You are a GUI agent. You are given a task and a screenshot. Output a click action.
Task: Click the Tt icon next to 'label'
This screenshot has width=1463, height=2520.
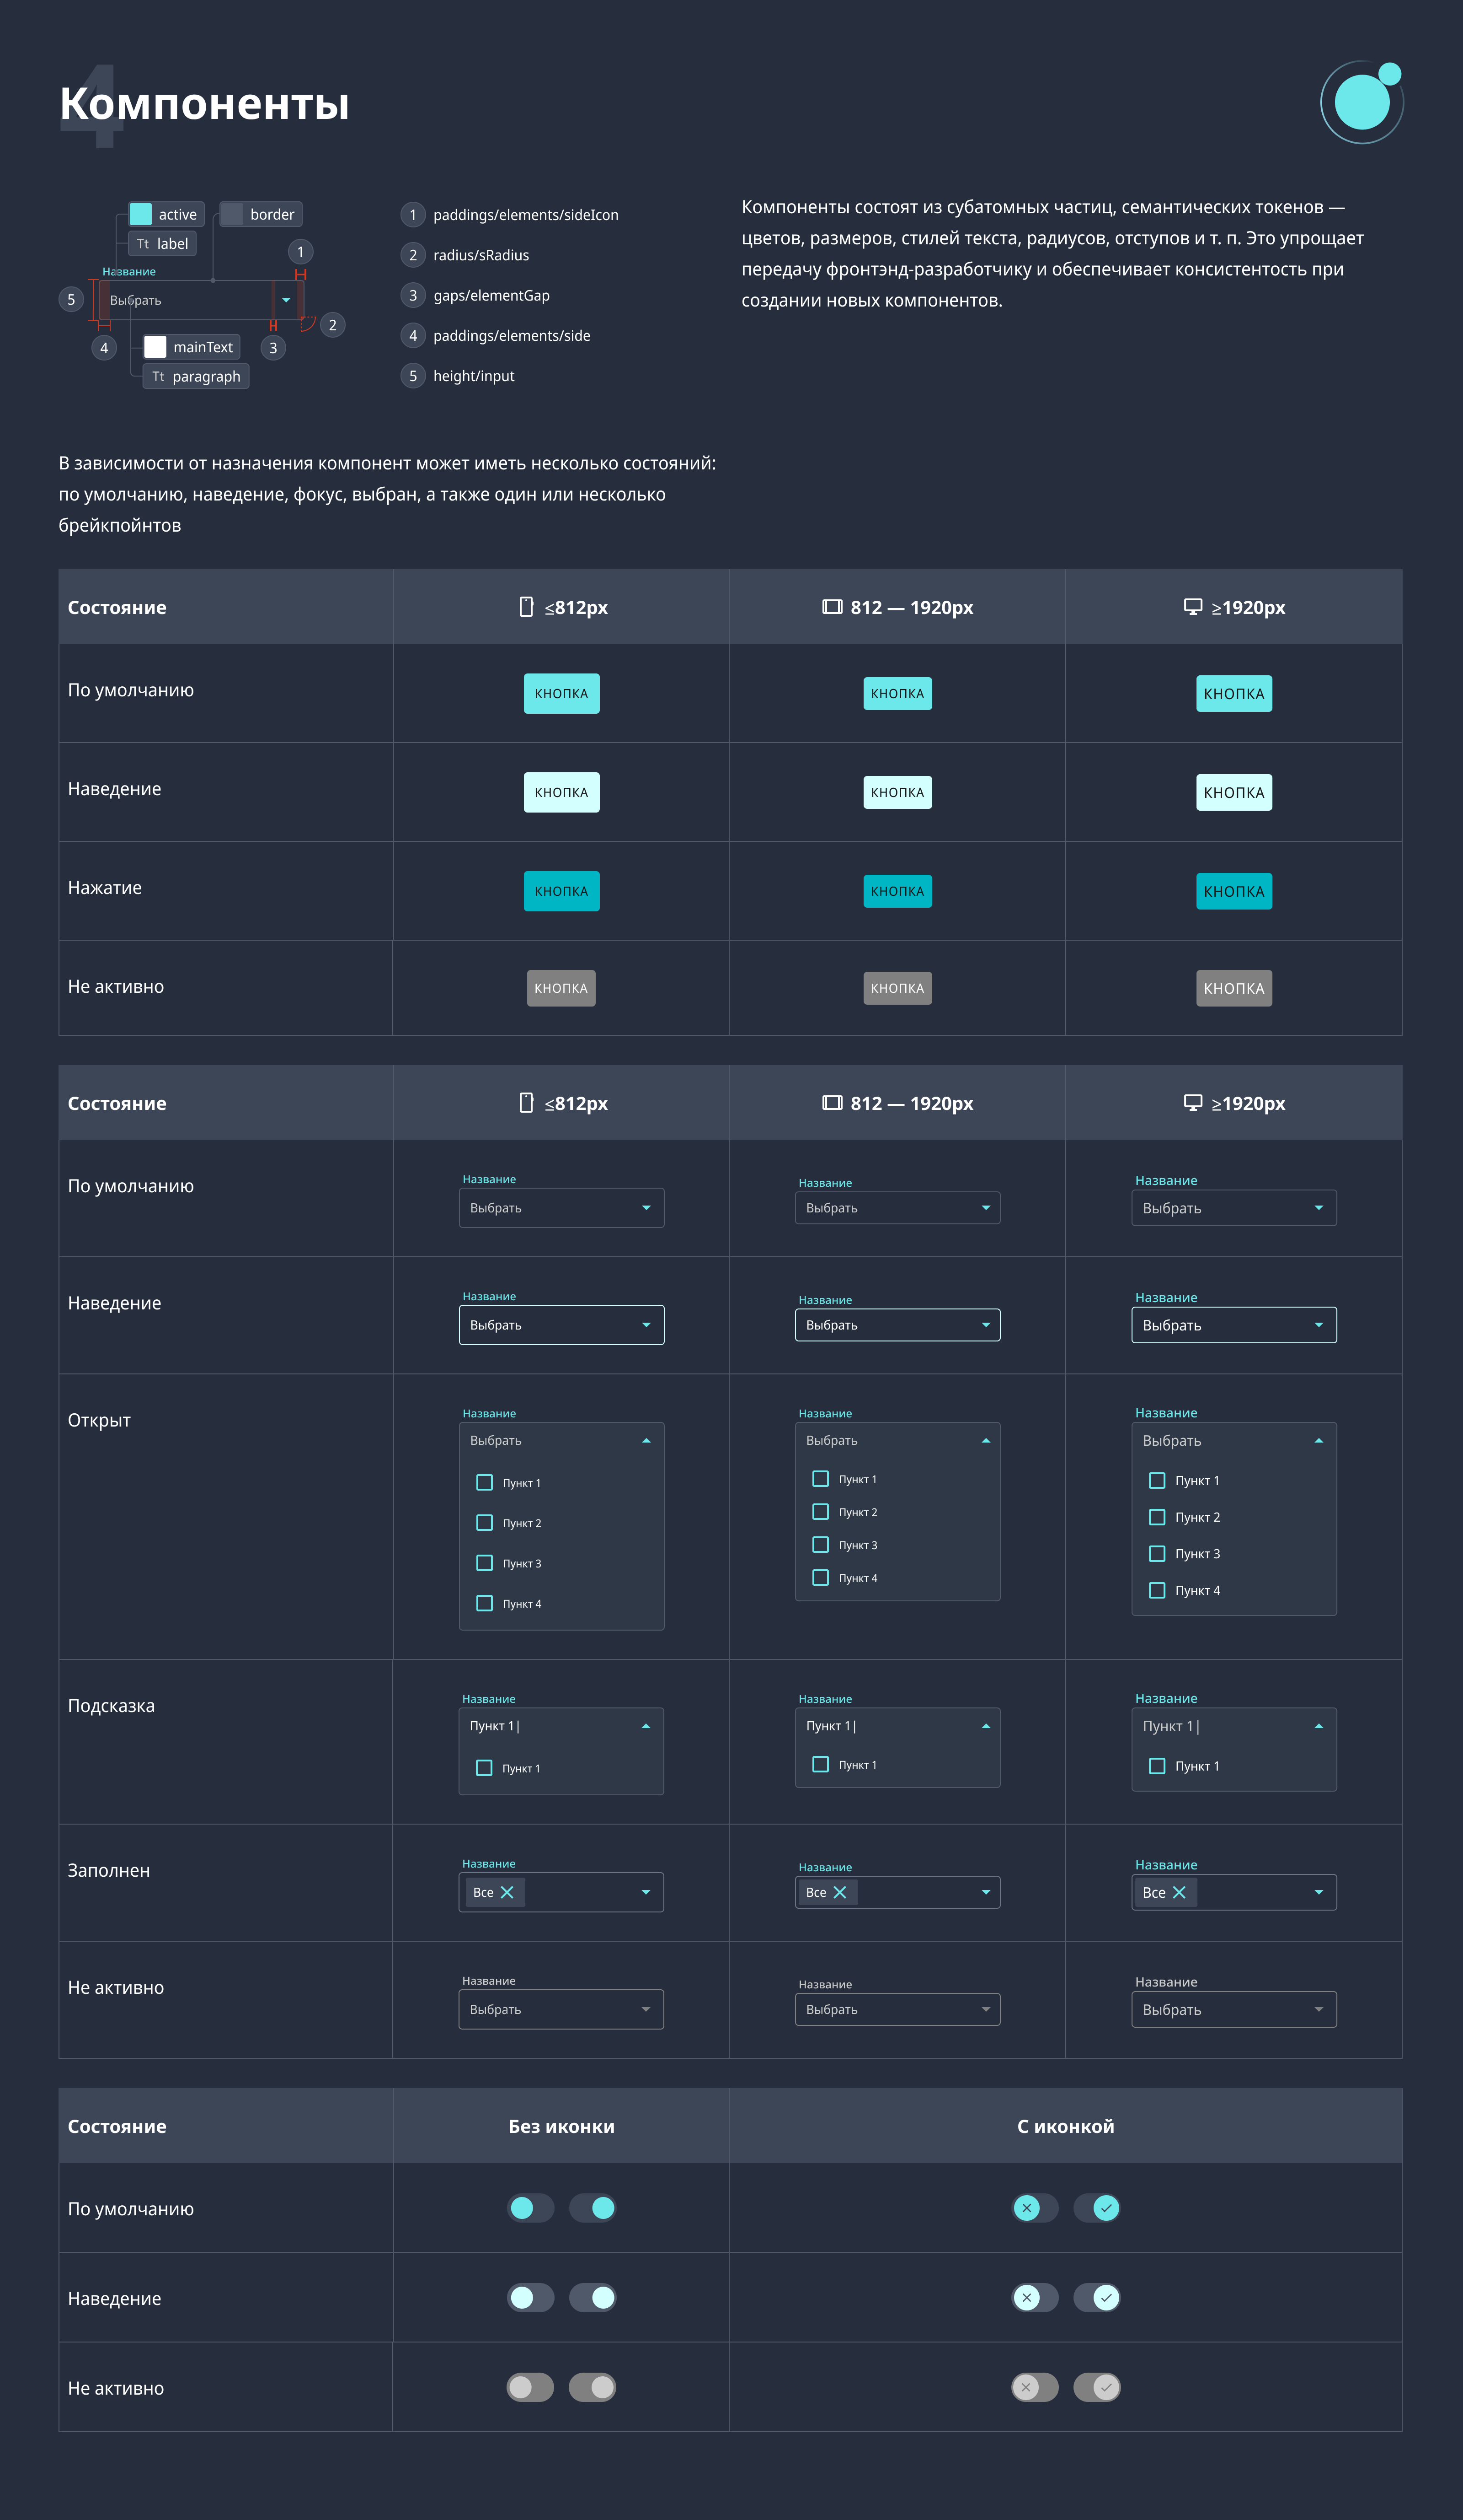[143, 244]
